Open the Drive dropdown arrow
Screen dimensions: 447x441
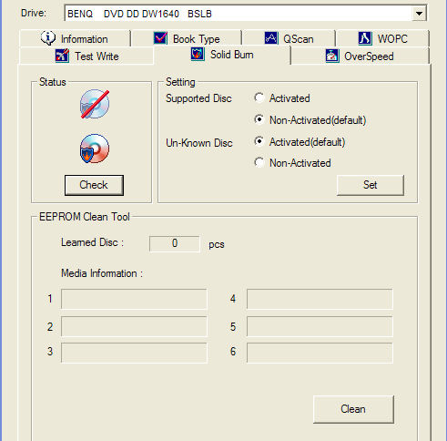[x=419, y=14]
